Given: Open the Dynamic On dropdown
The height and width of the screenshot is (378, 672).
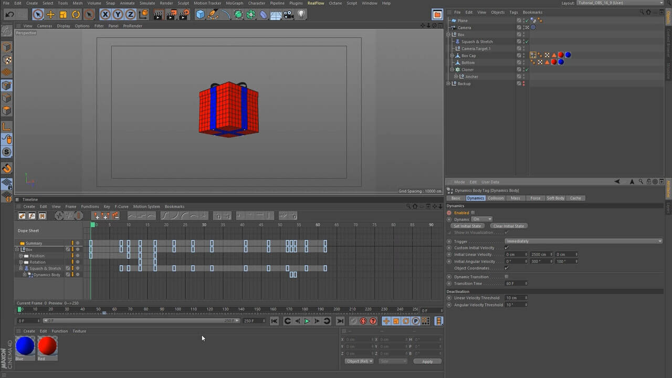Looking at the screenshot, I should coord(481,219).
